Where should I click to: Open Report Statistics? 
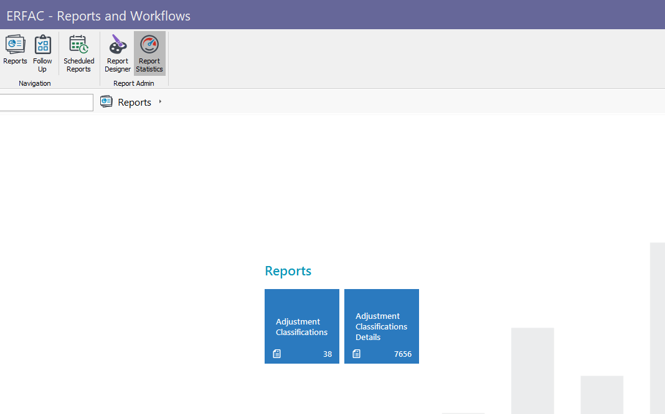click(x=149, y=53)
